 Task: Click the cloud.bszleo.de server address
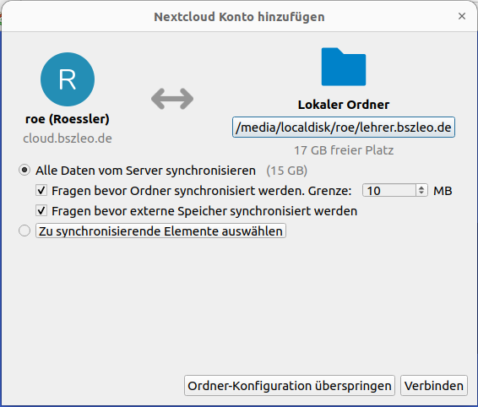click(x=68, y=138)
